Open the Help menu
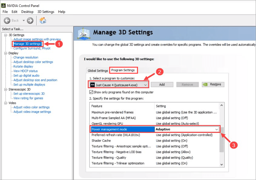Screen dimensions: 256x180 (61, 12)
